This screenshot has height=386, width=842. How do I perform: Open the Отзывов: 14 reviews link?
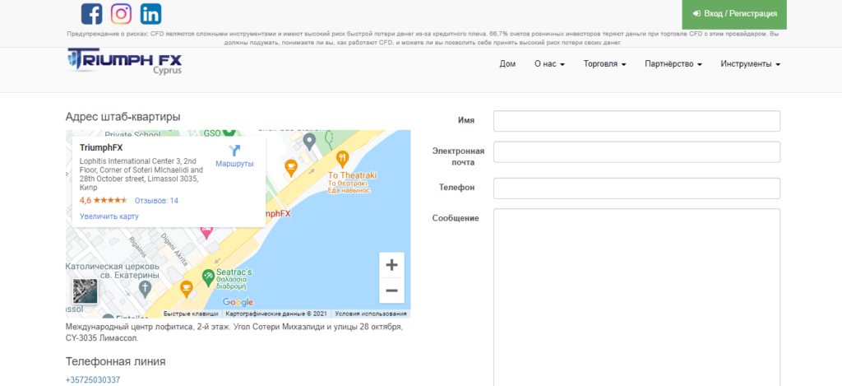pos(156,201)
